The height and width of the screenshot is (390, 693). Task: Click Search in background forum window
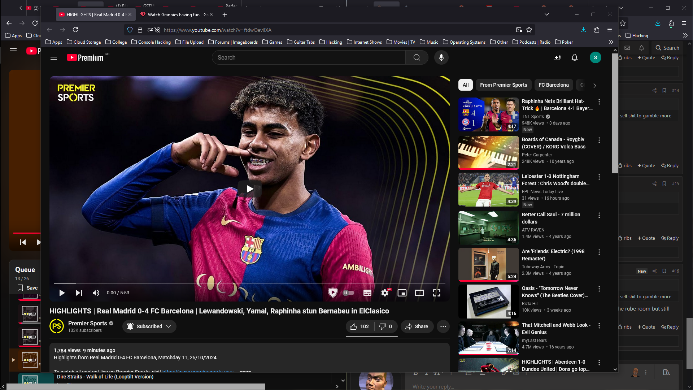[667, 48]
